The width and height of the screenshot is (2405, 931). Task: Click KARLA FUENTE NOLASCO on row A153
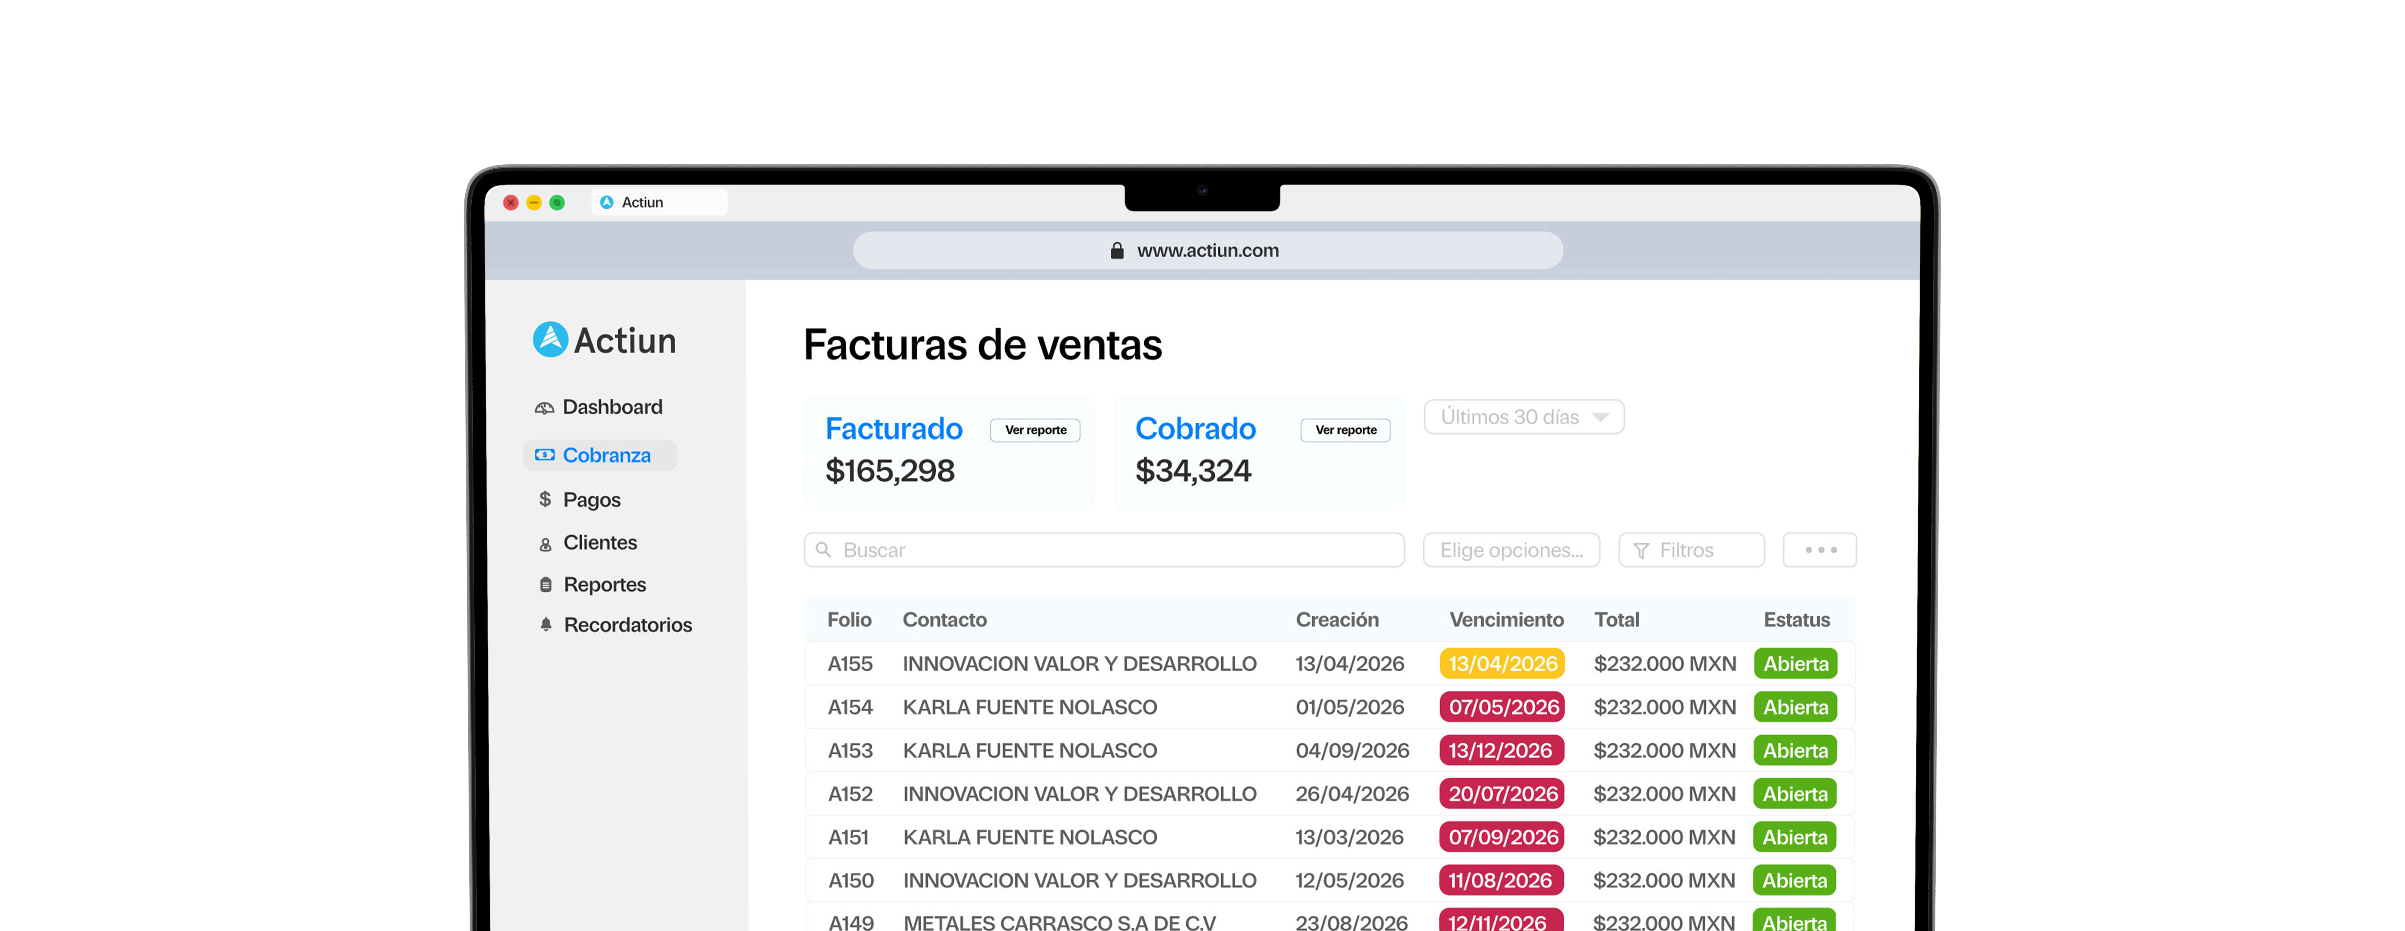click(1030, 751)
